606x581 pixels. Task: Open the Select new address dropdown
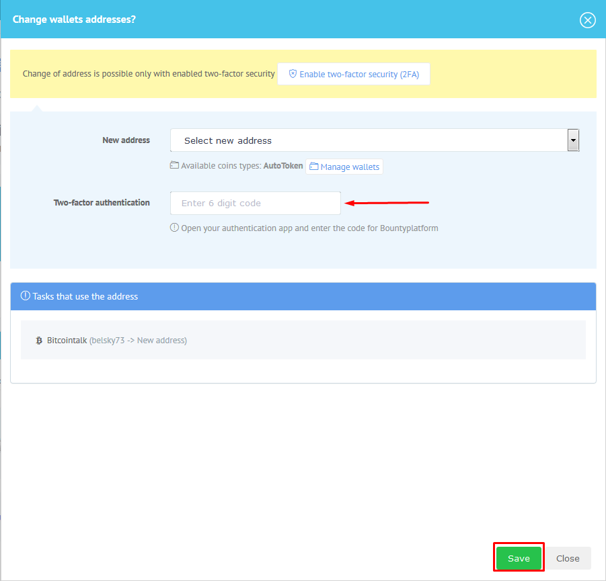(375, 140)
